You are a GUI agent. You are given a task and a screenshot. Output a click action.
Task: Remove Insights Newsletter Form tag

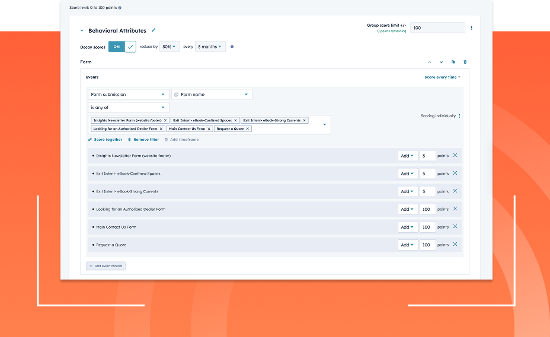(x=165, y=120)
